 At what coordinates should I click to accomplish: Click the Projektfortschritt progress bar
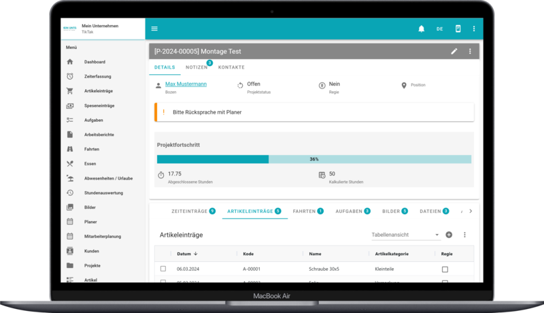(x=313, y=159)
